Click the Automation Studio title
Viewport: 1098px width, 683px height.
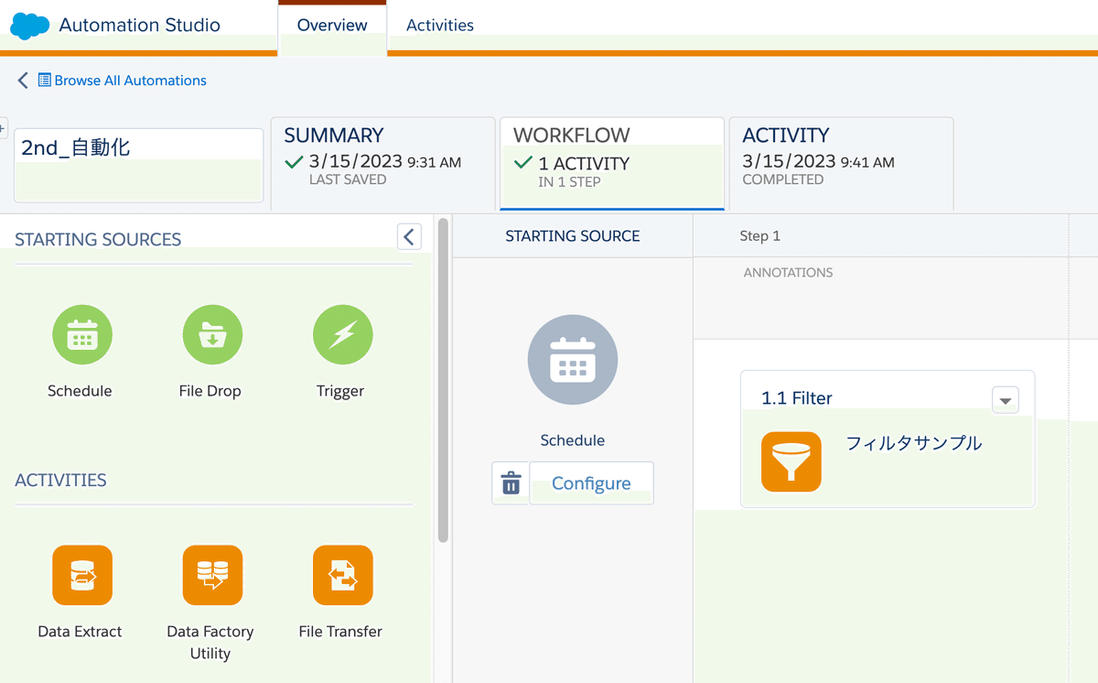(140, 26)
